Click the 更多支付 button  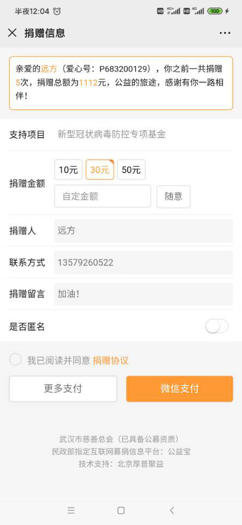coord(63,389)
